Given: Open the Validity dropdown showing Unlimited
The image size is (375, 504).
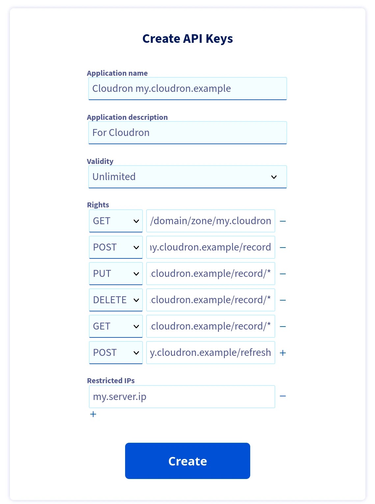Looking at the screenshot, I should pos(187,177).
